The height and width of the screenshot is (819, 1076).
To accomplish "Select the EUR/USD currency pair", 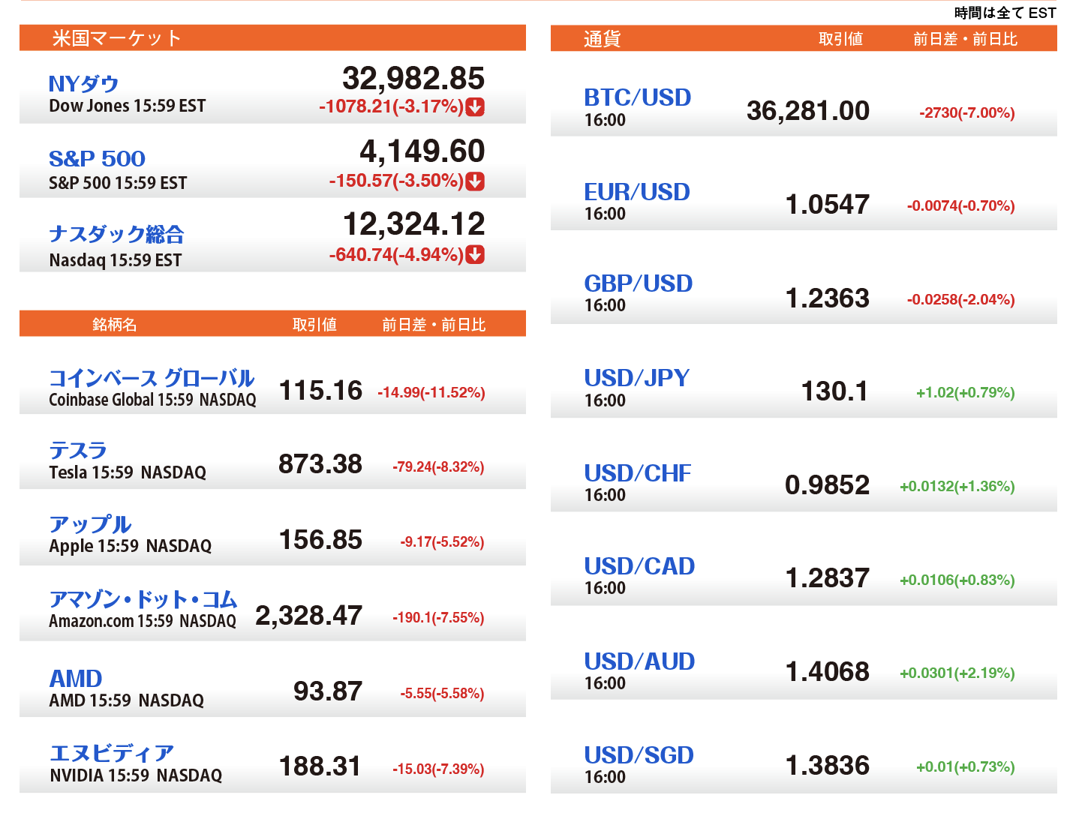I will point(636,192).
